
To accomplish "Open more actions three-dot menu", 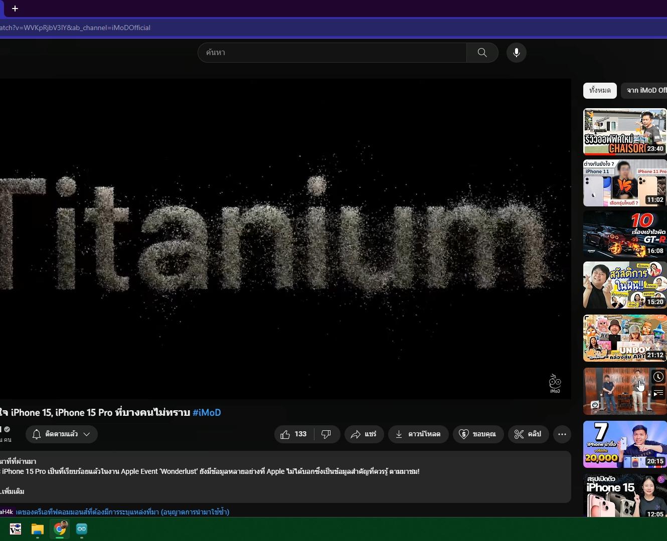I will click(x=562, y=434).
